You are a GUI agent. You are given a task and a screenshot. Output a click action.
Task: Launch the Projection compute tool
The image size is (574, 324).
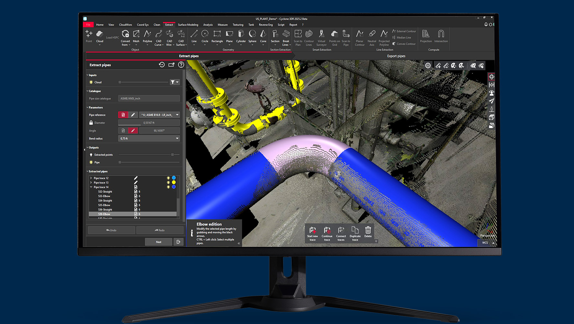(426, 36)
